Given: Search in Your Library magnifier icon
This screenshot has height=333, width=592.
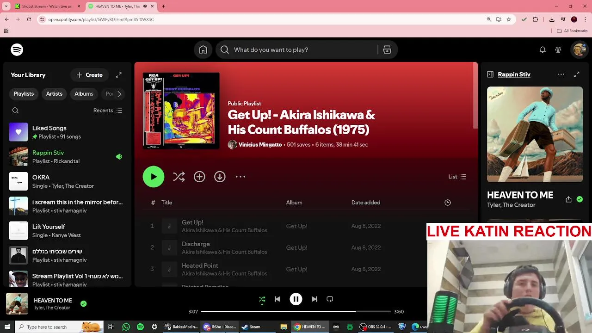Looking at the screenshot, I should (x=15, y=111).
